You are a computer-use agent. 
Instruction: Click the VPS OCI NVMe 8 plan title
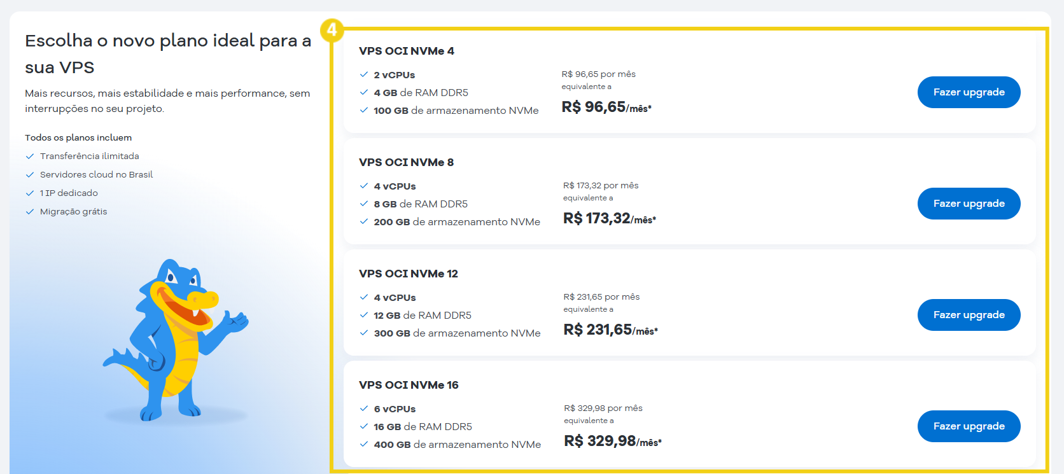pyautogui.click(x=407, y=162)
